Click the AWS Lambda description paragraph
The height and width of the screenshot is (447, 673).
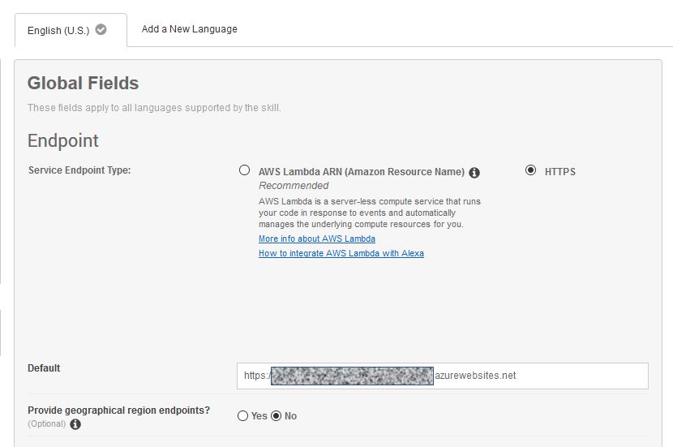coord(369,213)
